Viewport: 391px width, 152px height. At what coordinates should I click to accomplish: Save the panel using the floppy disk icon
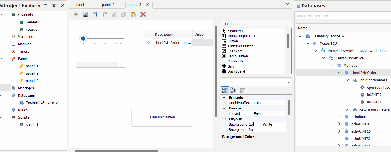(x=86, y=14)
